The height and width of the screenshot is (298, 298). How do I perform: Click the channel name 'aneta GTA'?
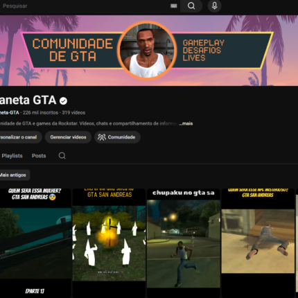point(28,100)
